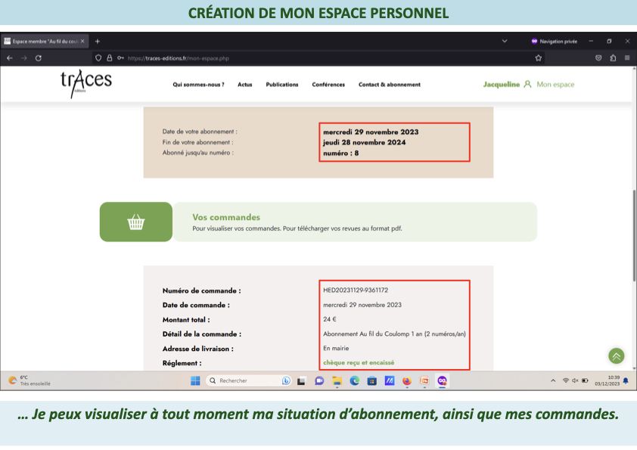
Task: Bookmark this page with the star icon
Action: click(539, 58)
